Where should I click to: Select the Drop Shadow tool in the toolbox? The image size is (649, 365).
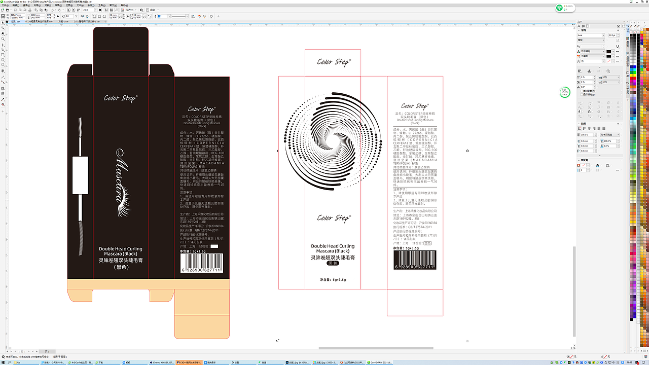tap(3, 88)
